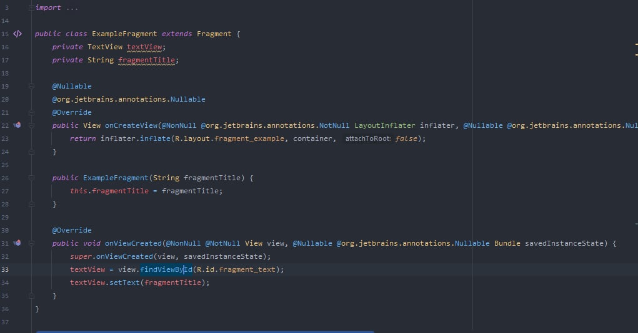Click 'Bundle' type on line 31
Viewport: 638px width, 333px height.
[x=507, y=243]
